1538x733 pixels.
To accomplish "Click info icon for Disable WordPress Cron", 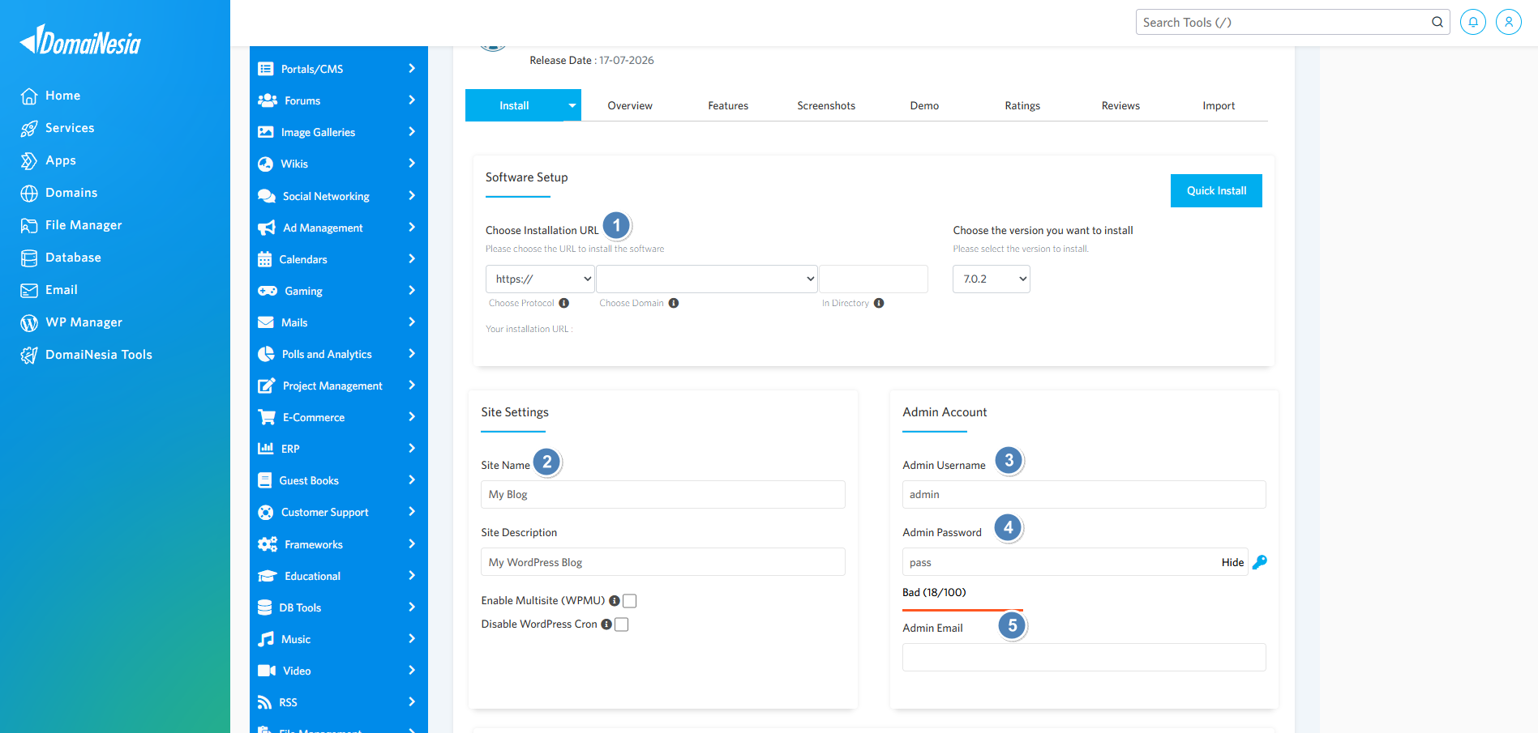I will 606,624.
